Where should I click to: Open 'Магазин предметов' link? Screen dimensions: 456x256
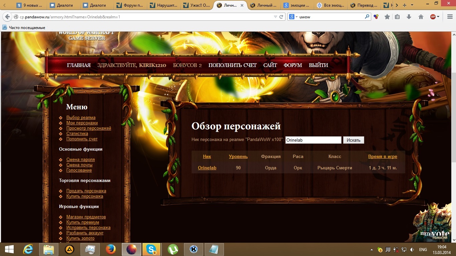[86, 217]
